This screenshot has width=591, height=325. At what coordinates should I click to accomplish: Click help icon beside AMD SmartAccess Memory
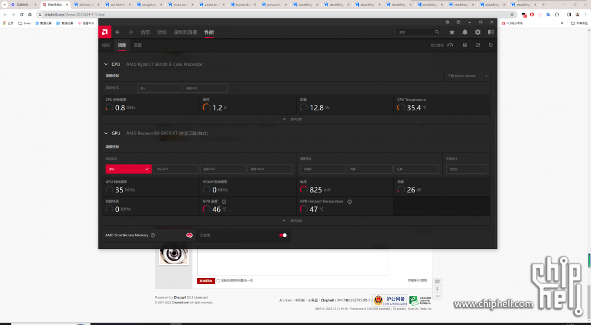click(153, 235)
